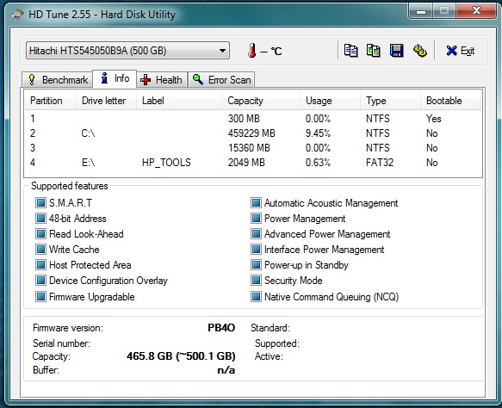Copy info to clipboard icon
The width and height of the screenshot is (502, 408).
click(x=351, y=51)
